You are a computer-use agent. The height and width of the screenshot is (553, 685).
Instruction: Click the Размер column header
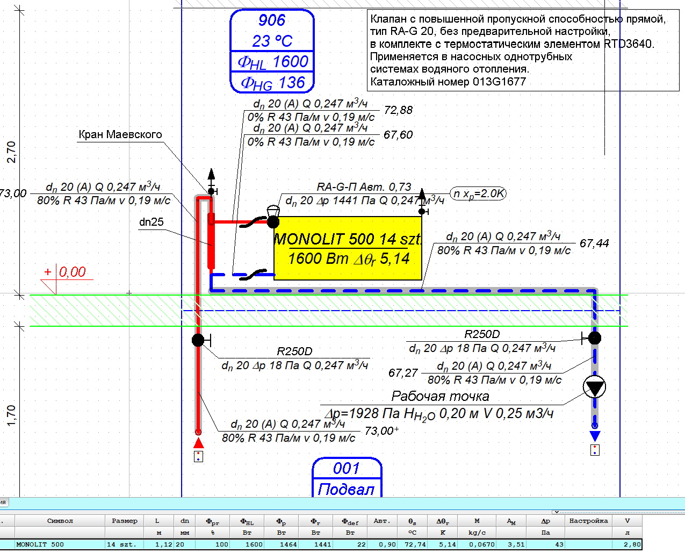point(125,521)
